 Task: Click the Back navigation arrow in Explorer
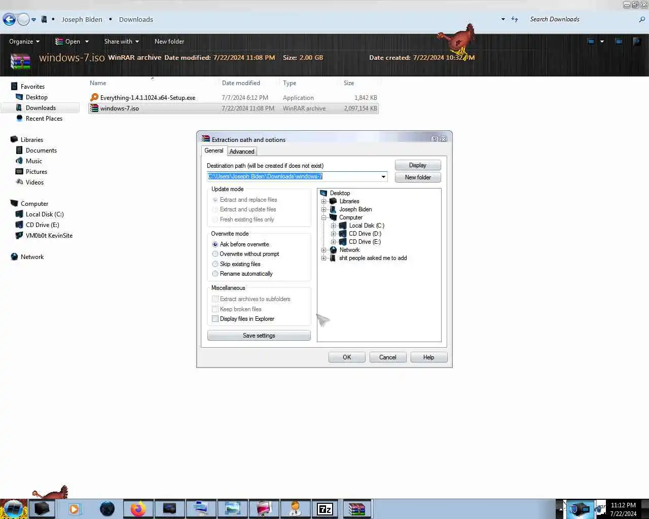pos(9,19)
